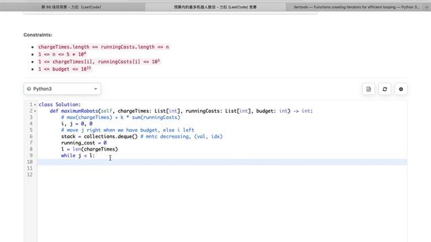Switch to the first LeetCode contest tab
431x242 pixels.
[x=71, y=7]
